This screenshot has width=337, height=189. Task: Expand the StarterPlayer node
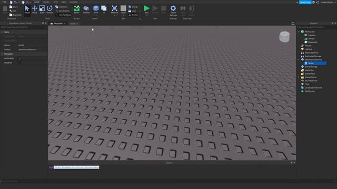coord(299,77)
